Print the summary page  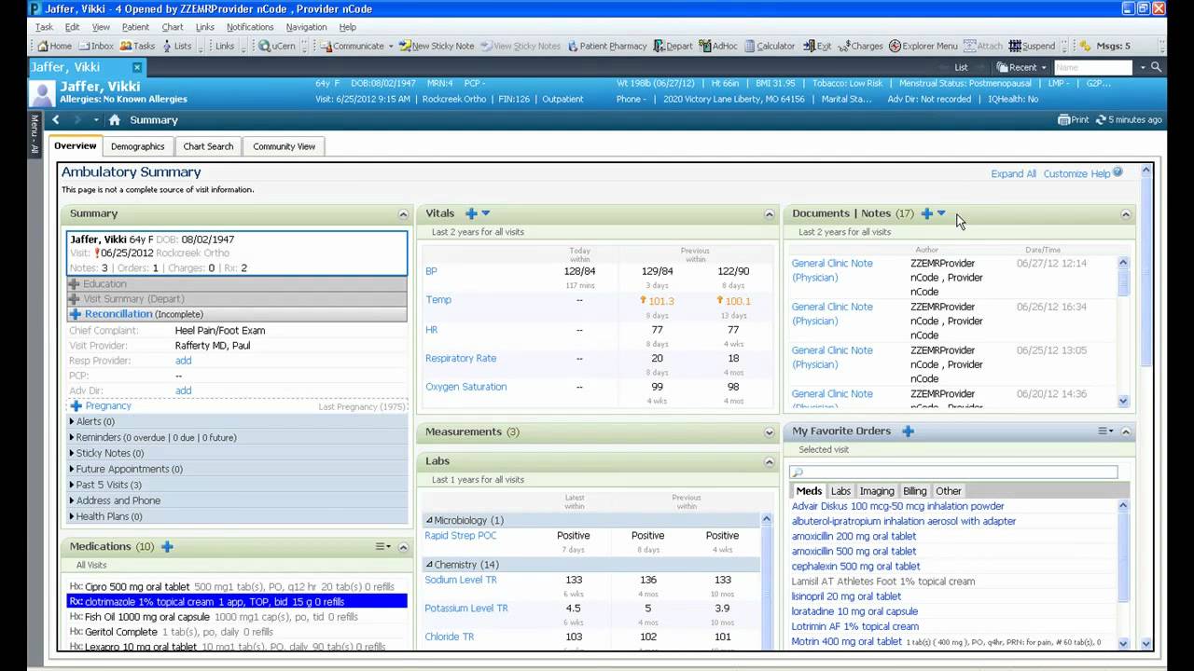point(1074,120)
